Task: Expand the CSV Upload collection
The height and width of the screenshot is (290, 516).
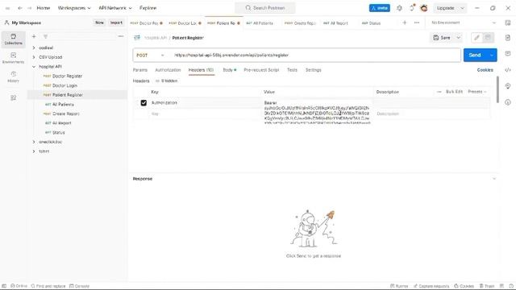Action: [34, 57]
